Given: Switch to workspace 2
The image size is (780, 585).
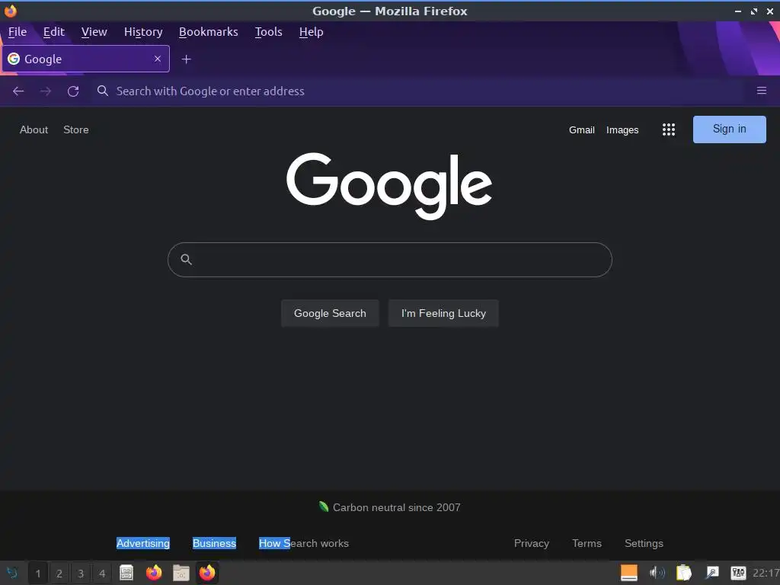Looking at the screenshot, I should pos(59,574).
